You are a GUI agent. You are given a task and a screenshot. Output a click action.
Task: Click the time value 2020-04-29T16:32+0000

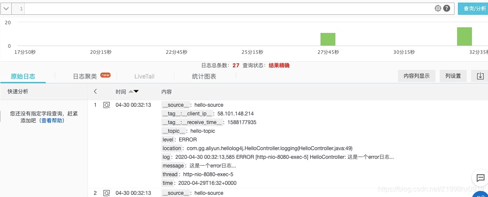(x=207, y=183)
